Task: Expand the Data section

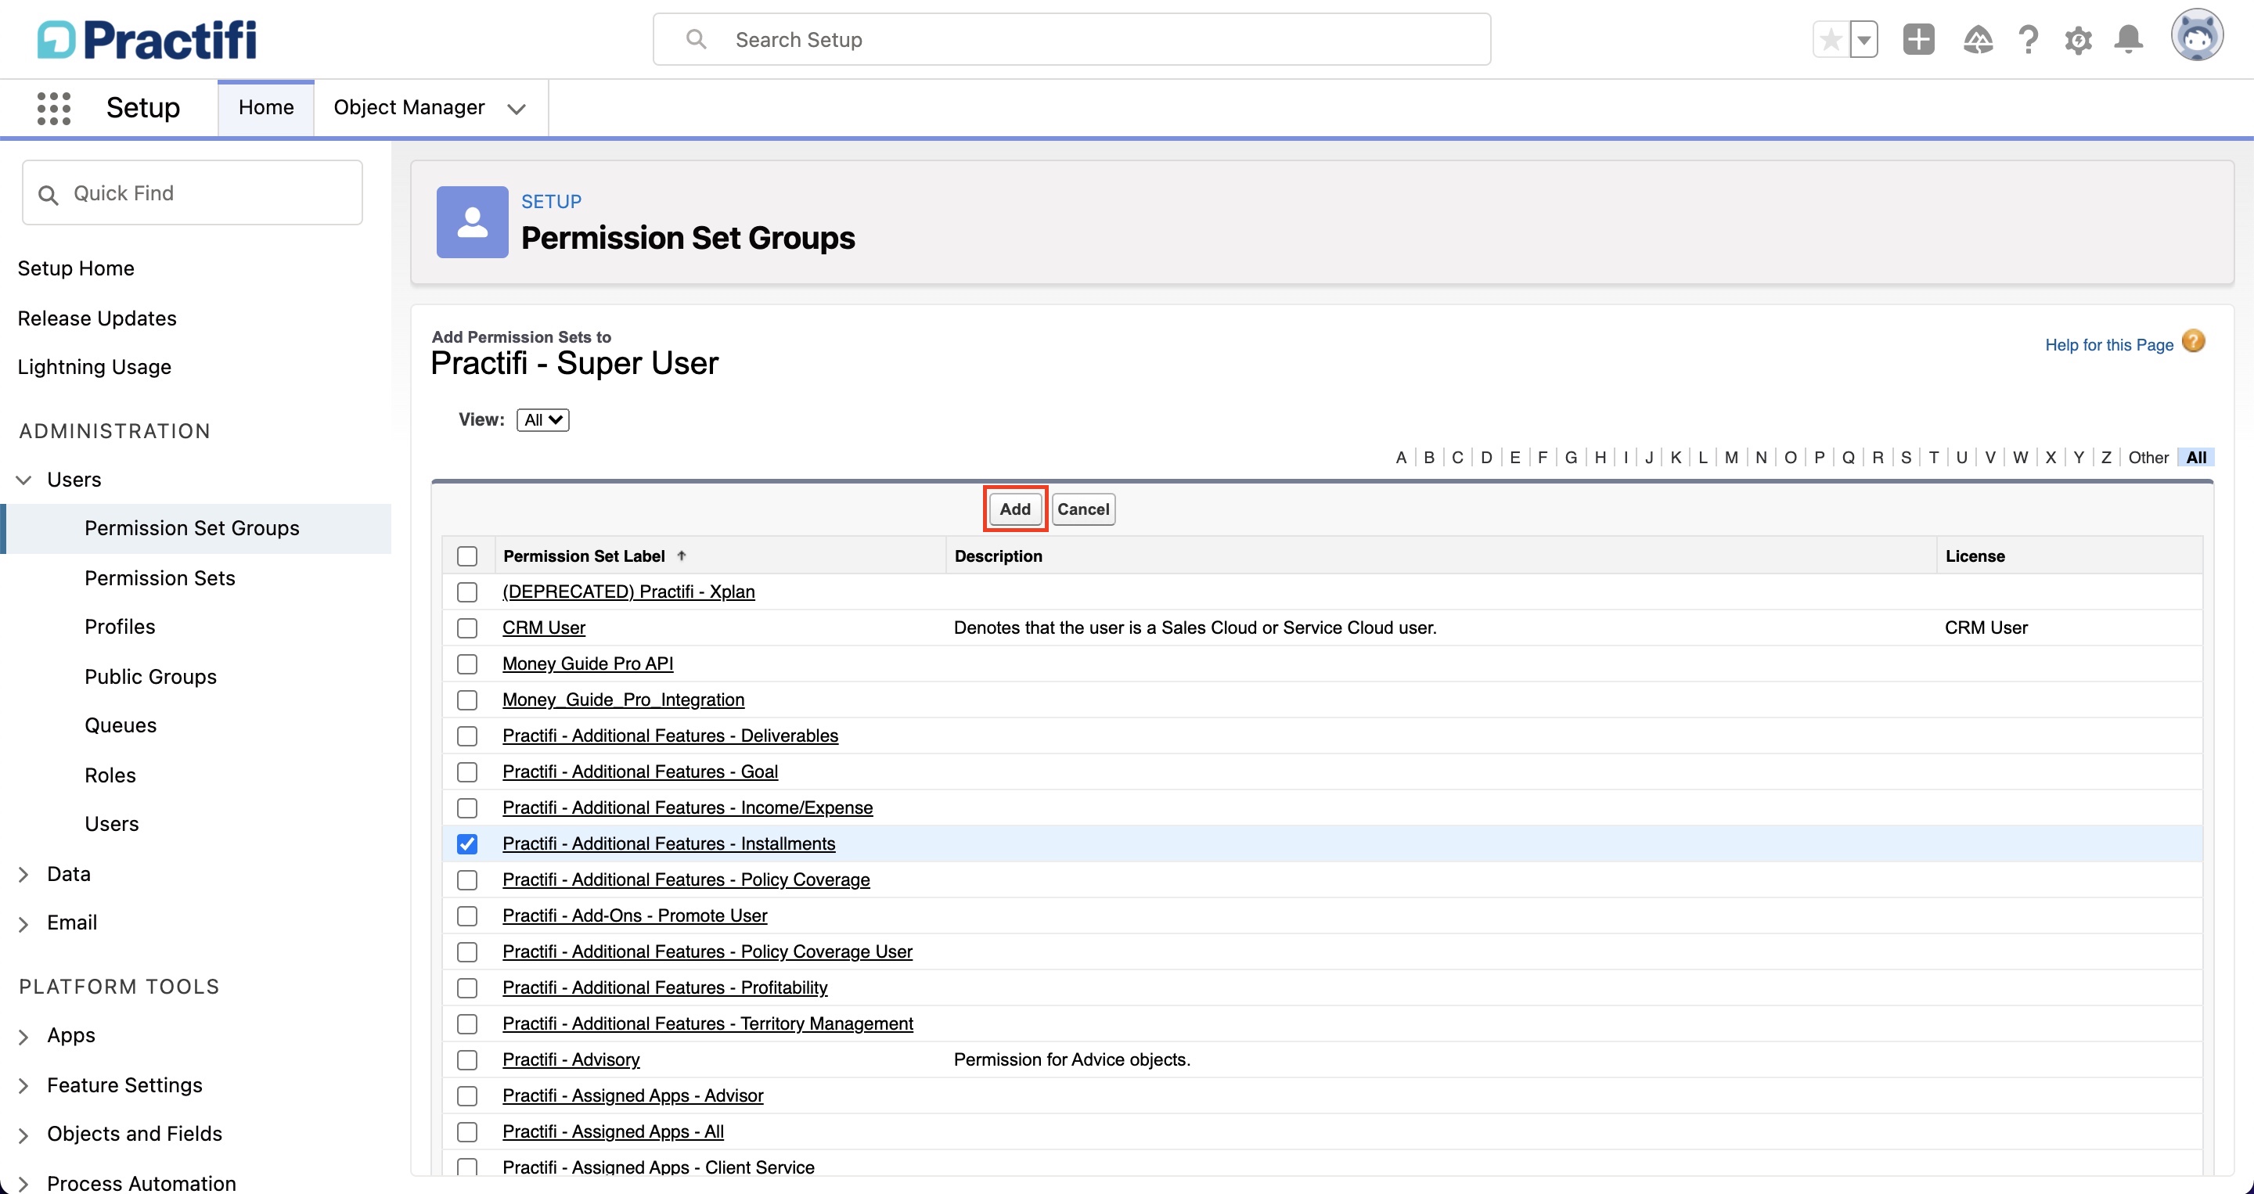Action: [x=24, y=875]
